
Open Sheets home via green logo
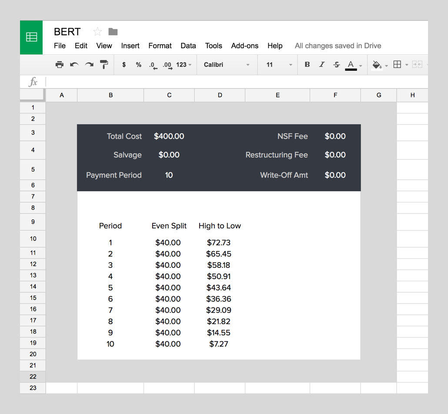pos(31,37)
